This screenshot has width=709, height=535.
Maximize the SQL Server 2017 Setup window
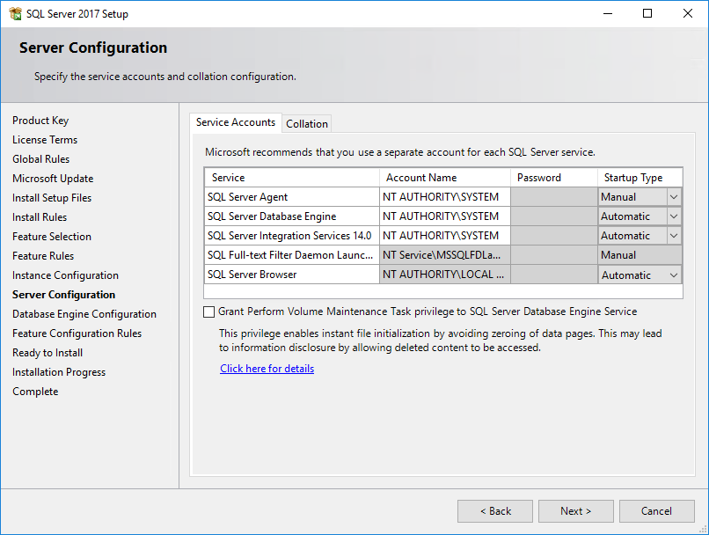click(647, 13)
